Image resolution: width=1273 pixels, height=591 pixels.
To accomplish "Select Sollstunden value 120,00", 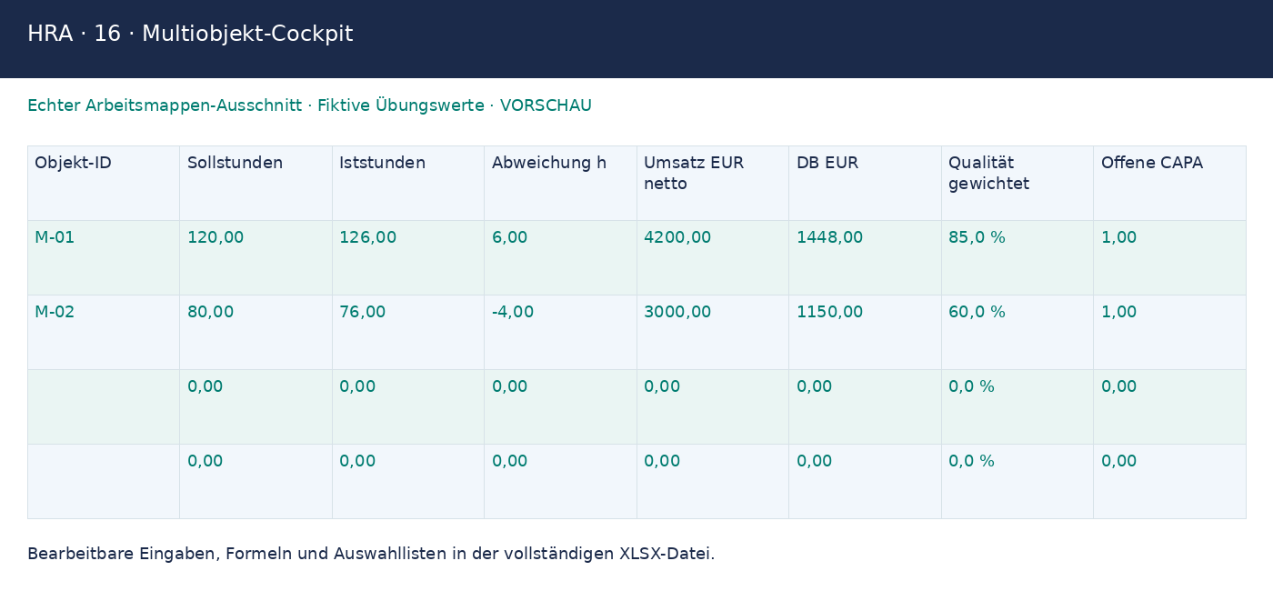I will coord(256,257).
